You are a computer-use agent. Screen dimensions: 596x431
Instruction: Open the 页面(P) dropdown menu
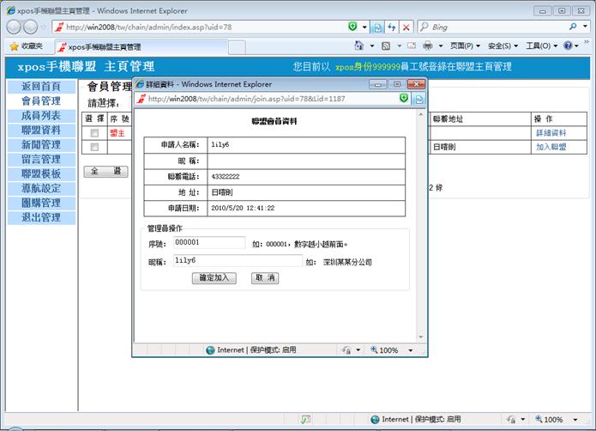[x=464, y=46]
